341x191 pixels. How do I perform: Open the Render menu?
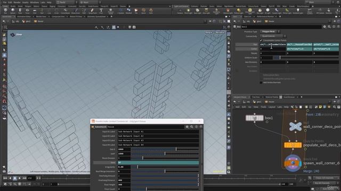pos(17,2)
